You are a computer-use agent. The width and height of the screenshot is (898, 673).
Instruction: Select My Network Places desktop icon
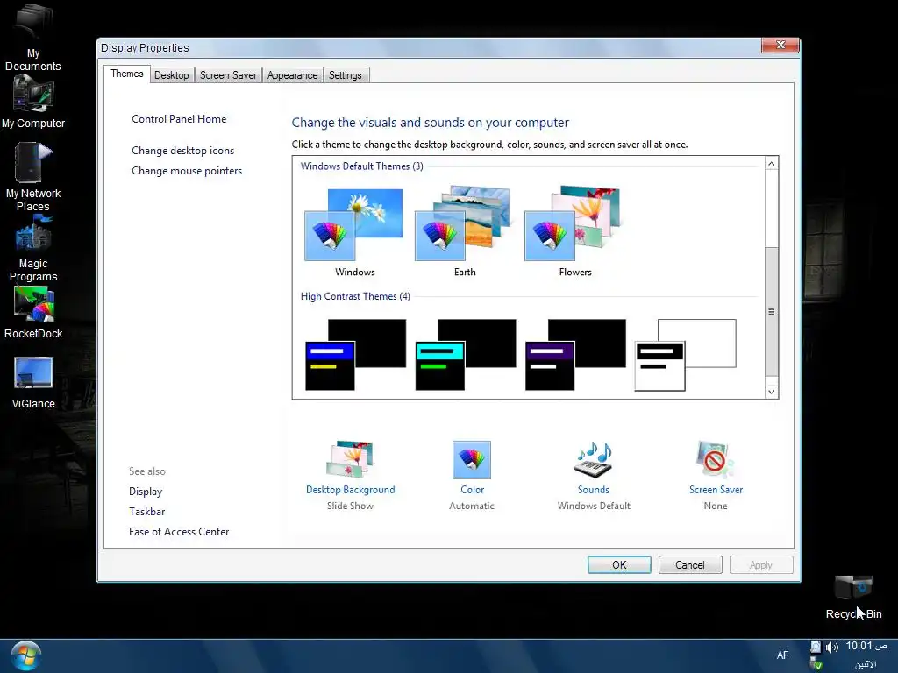coord(32,177)
